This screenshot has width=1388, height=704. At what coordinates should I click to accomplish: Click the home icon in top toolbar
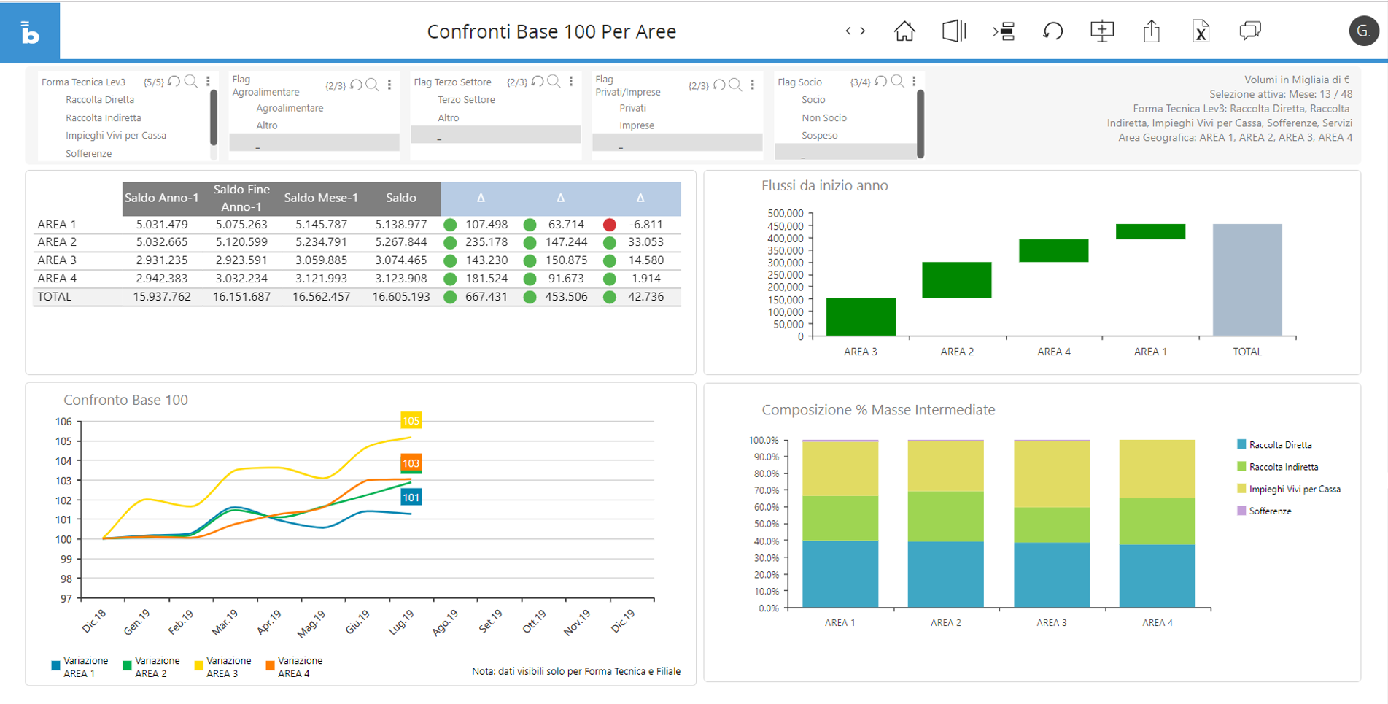904,31
